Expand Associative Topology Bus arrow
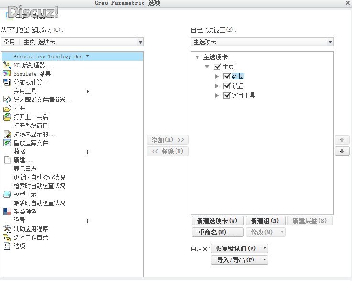The width and height of the screenshot is (352, 281). [88, 56]
